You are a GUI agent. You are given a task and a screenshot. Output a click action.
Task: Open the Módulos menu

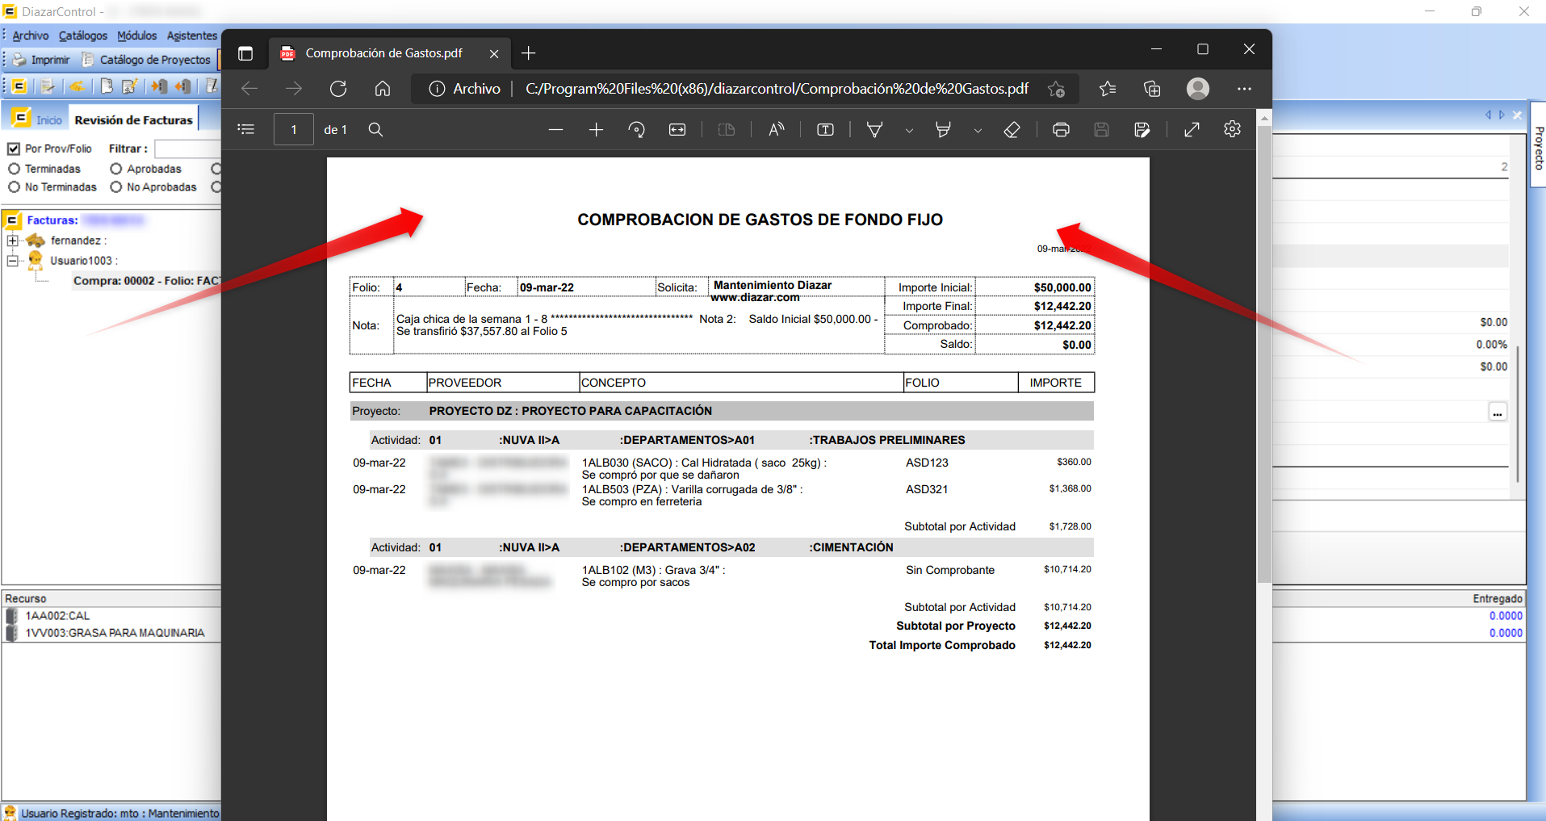pos(136,36)
